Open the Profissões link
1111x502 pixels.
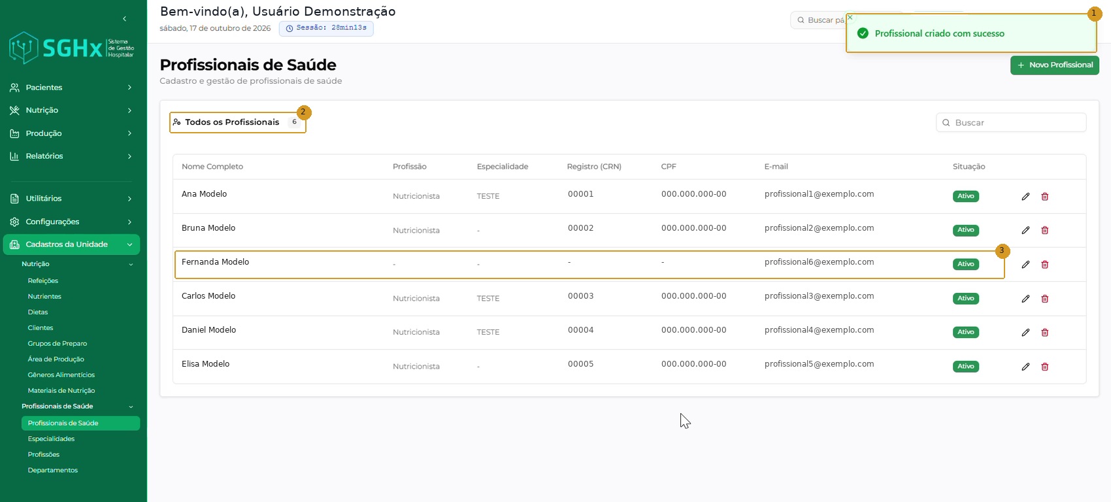click(44, 455)
